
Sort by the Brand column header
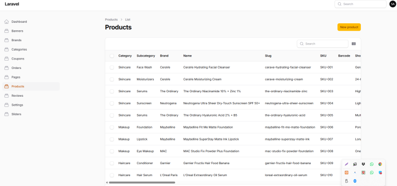click(164, 56)
